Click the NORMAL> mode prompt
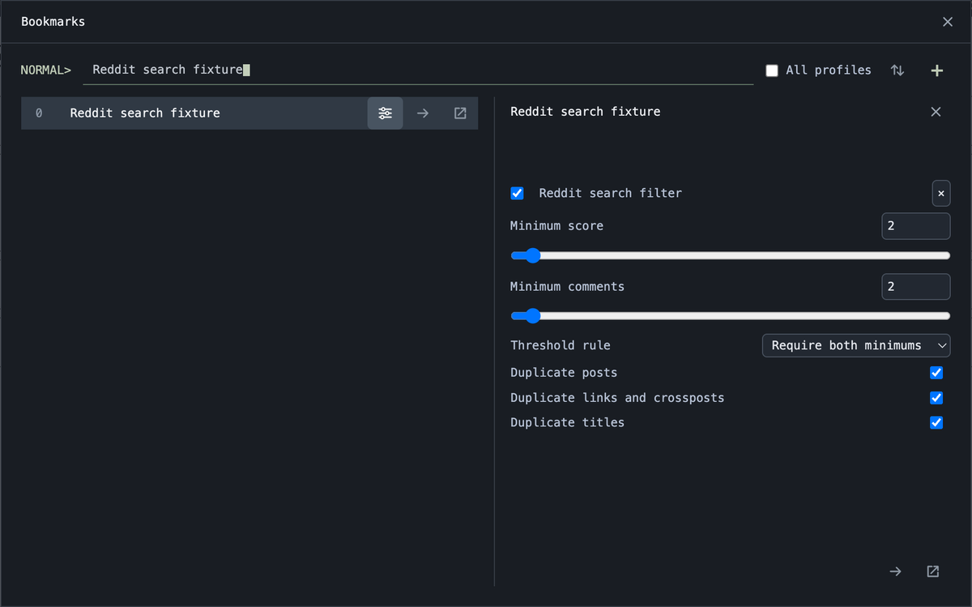972x607 pixels. click(46, 71)
